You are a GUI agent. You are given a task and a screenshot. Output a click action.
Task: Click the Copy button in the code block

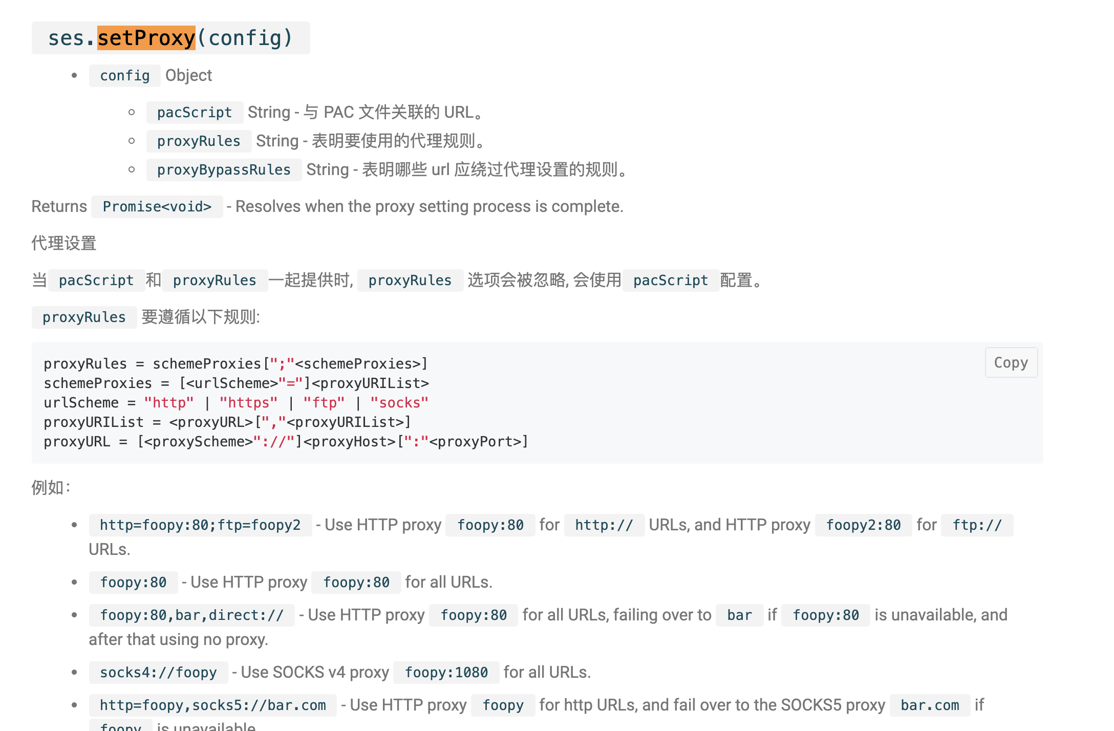[1011, 362]
